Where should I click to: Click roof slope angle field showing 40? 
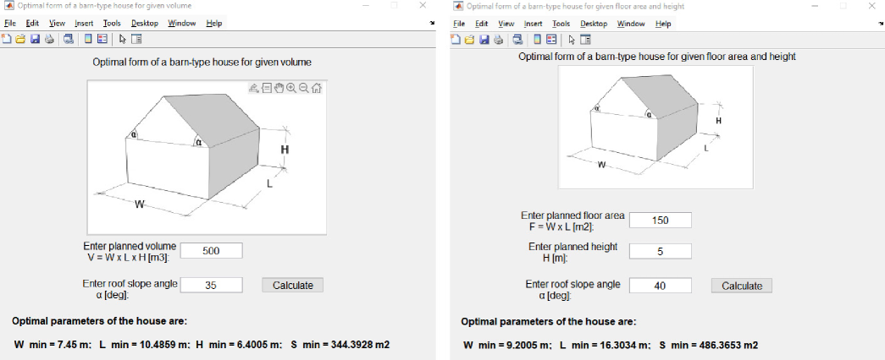pos(661,286)
